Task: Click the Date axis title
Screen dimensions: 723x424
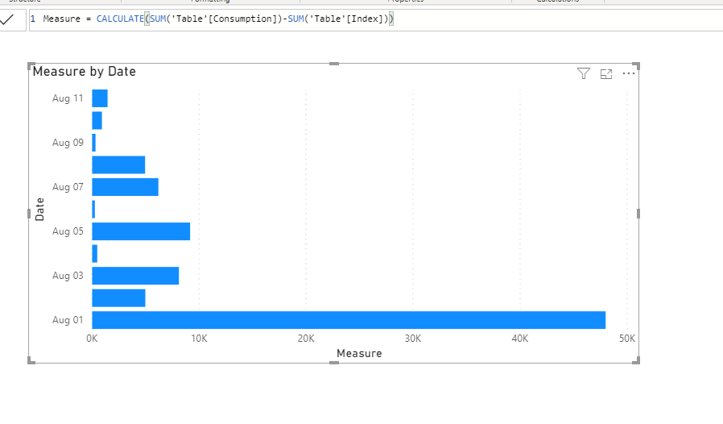Action: coord(39,210)
